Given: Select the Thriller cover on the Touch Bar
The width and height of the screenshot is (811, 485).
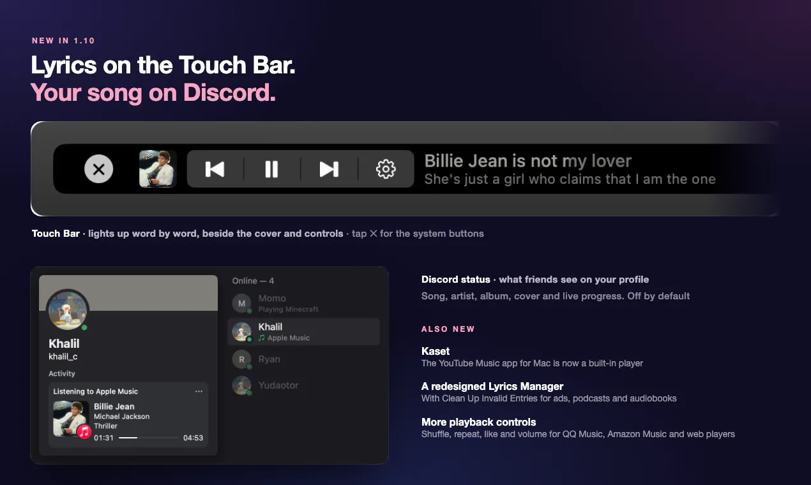Looking at the screenshot, I should 158,169.
